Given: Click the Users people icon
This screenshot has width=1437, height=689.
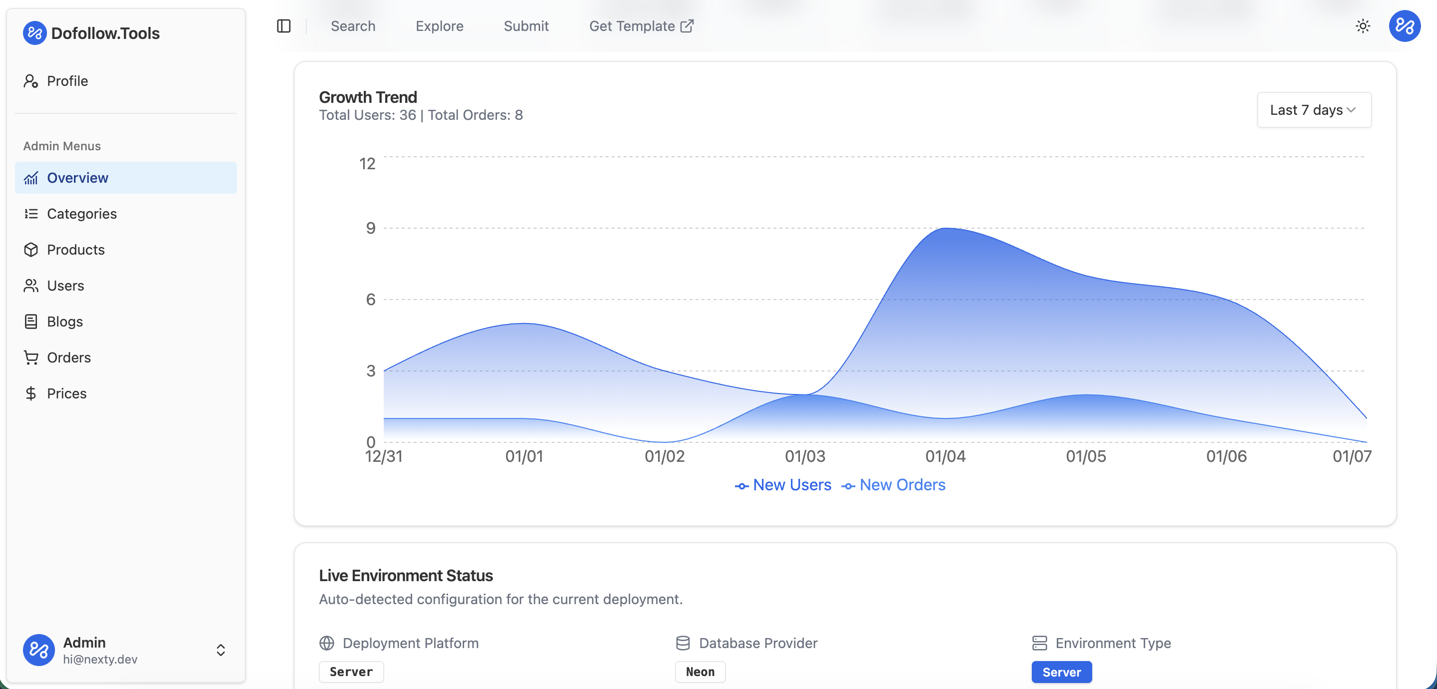Looking at the screenshot, I should click(30, 286).
